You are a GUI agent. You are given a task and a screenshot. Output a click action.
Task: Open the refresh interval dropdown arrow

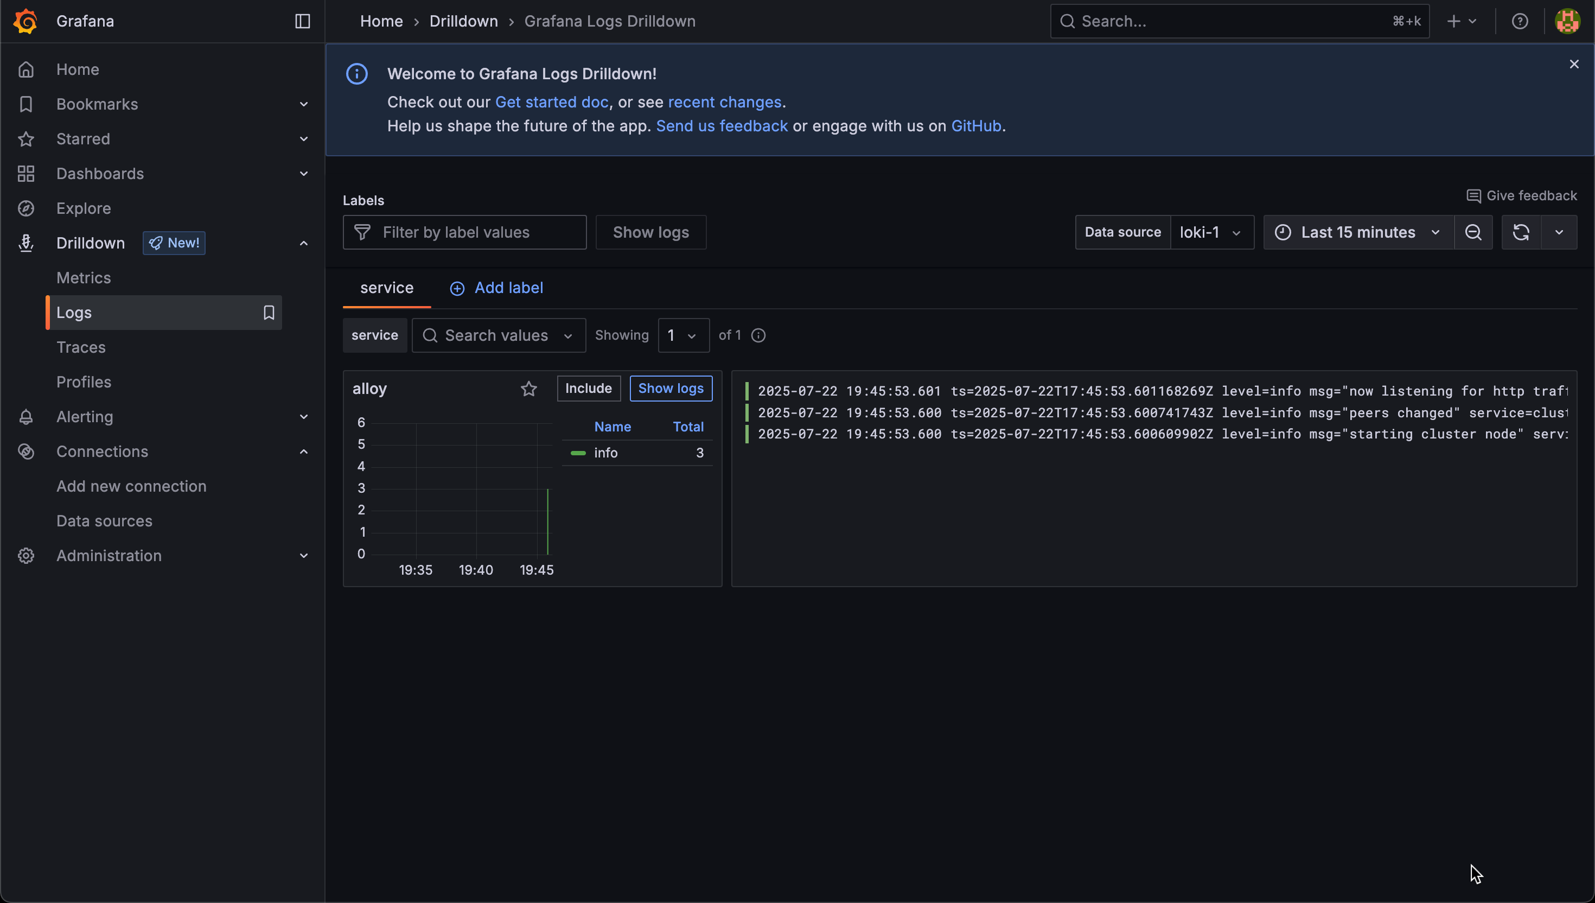(1559, 232)
